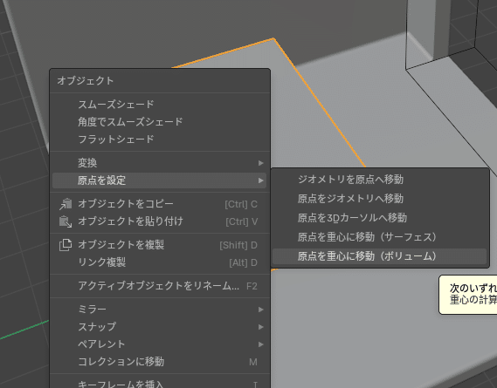Expand the 変換 submenu arrow
Viewport: 497px width, 388px height.
click(x=261, y=163)
